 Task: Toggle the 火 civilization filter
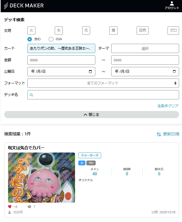pos(31,31)
